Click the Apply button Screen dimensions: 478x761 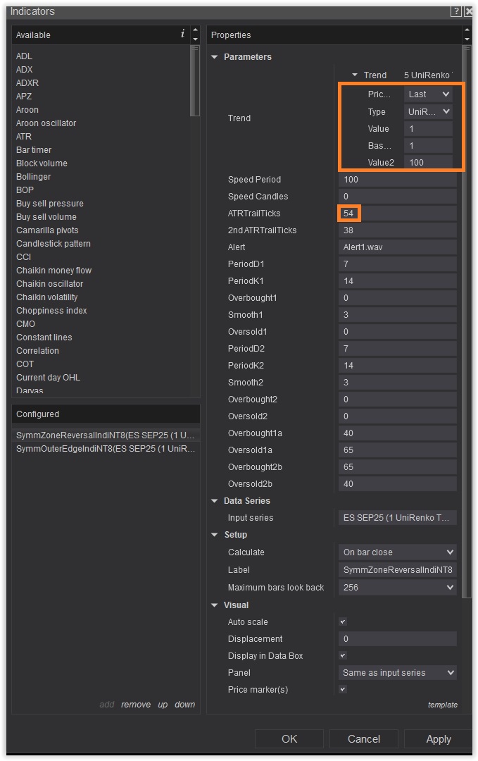[x=438, y=739]
